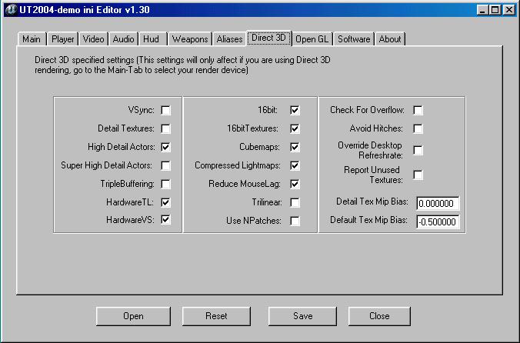Maximize the ini Editor window

coord(495,10)
